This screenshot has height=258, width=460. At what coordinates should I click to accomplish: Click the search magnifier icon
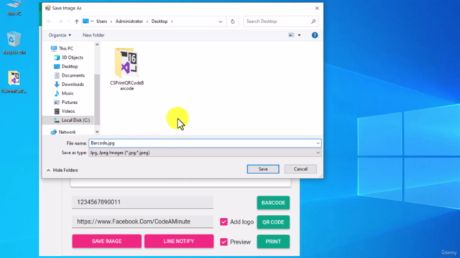tap(313, 21)
